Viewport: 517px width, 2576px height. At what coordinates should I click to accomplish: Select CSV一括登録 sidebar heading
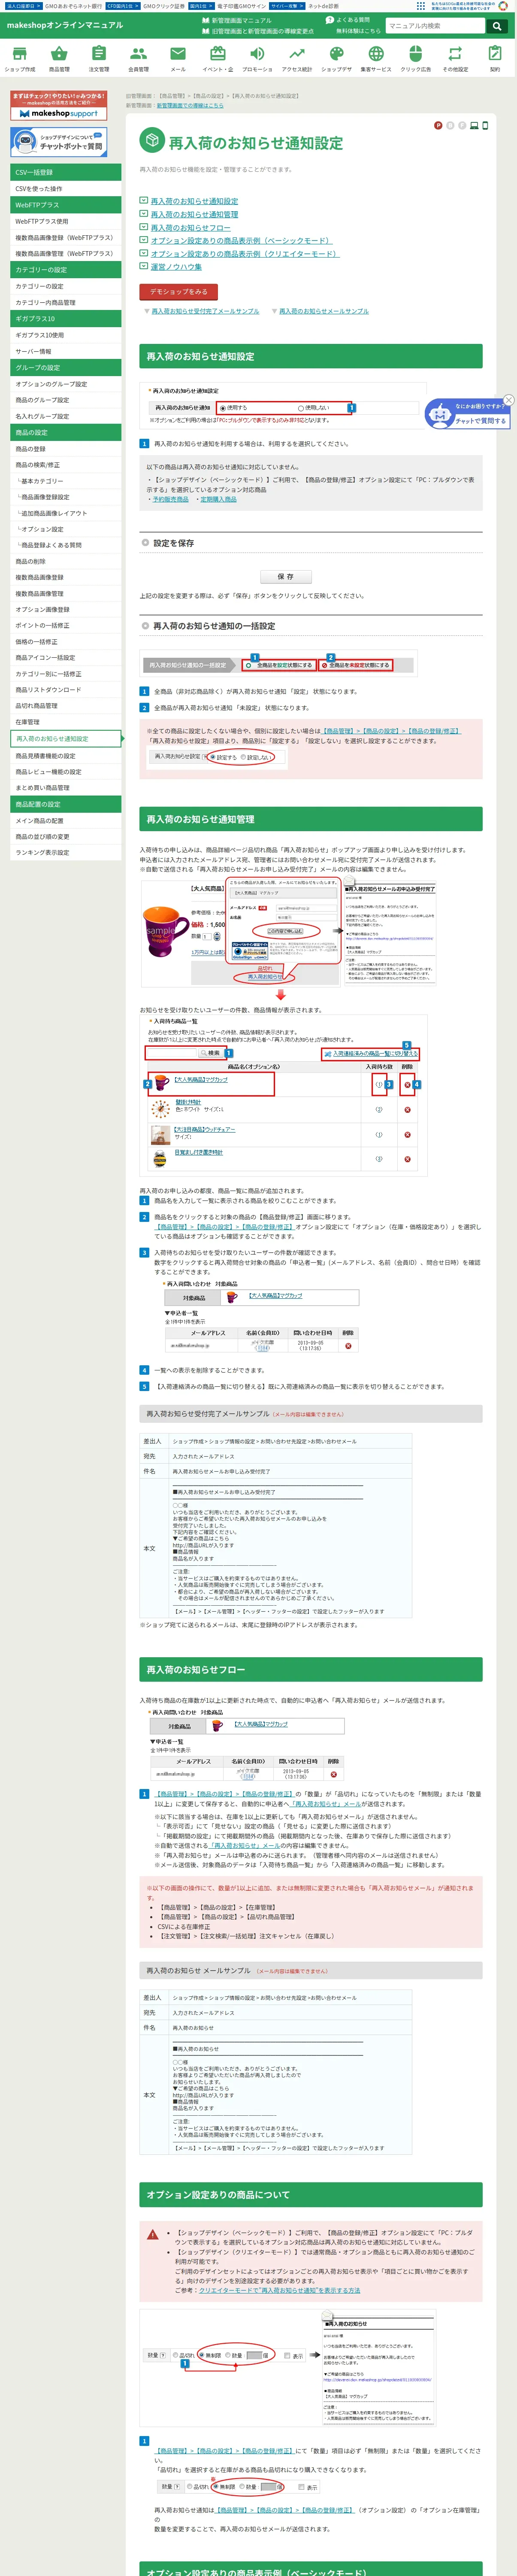(66, 172)
